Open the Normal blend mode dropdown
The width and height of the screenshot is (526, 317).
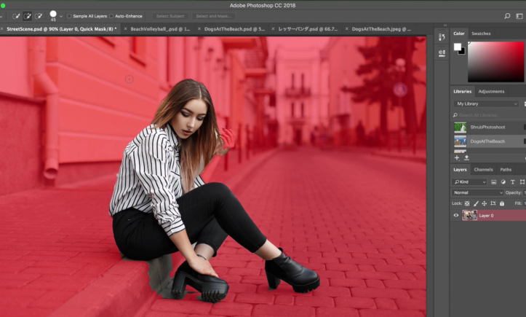pos(477,192)
